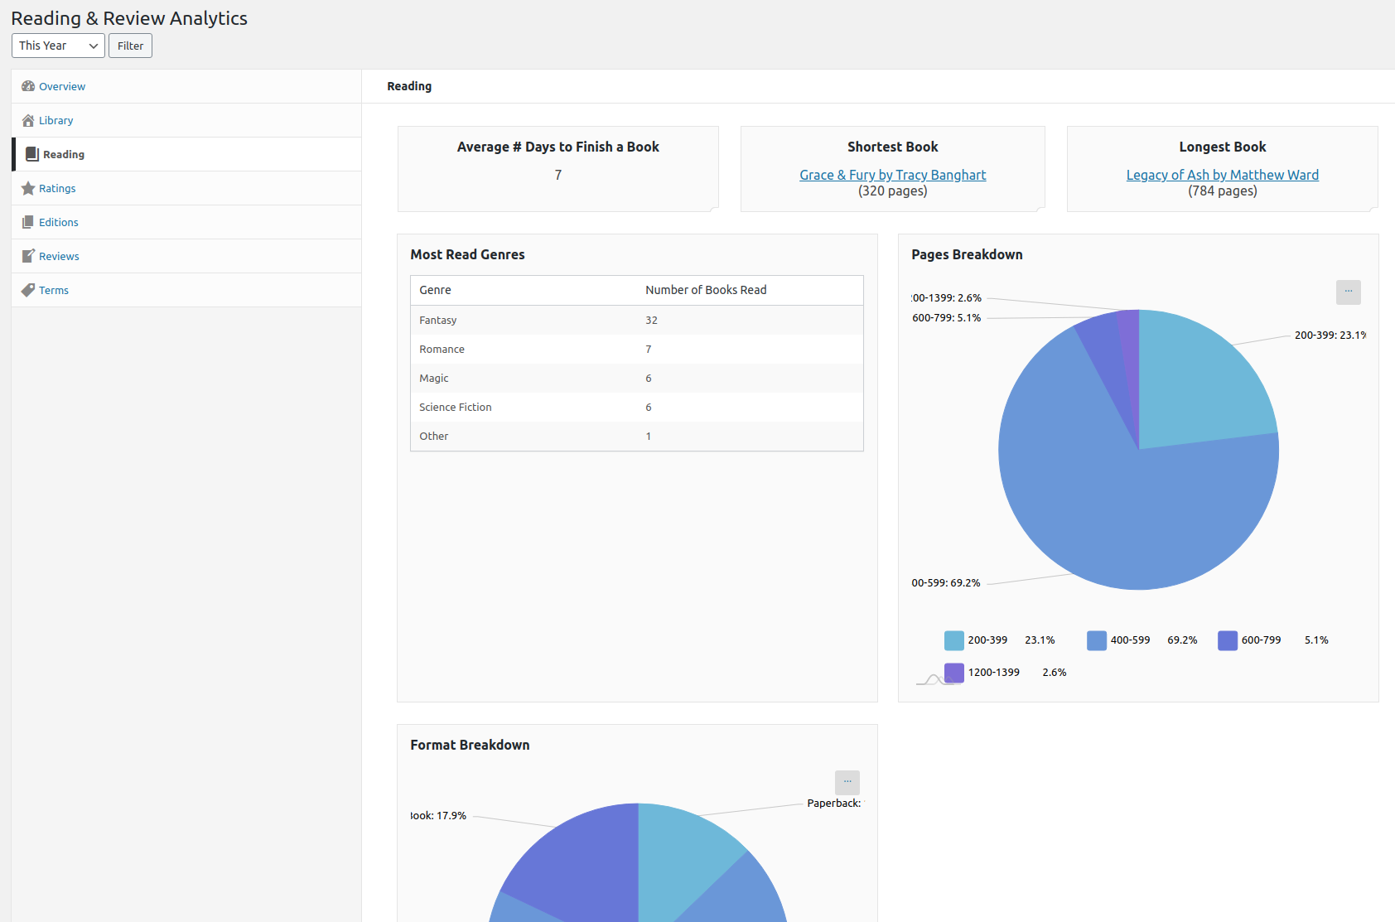Click the Terms tag icon
Image resolution: width=1395 pixels, height=922 pixels.
[28, 290]
